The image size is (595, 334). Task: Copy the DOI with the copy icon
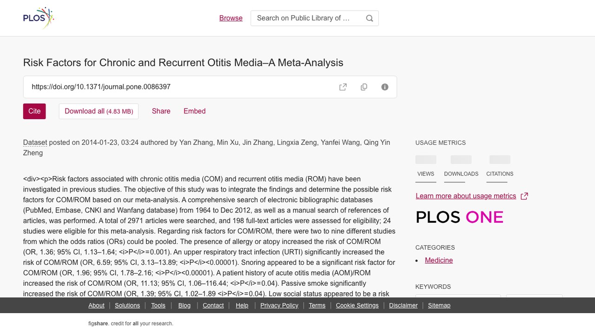click(x=364, y=87)
